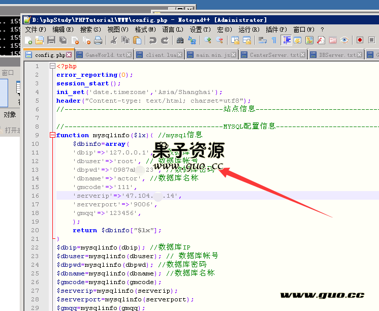Click line number 16 in the margin
379x311 pixels.
[x=35, y=196]
